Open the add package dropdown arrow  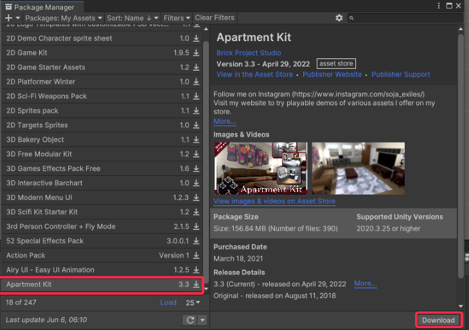coord(17,18)
